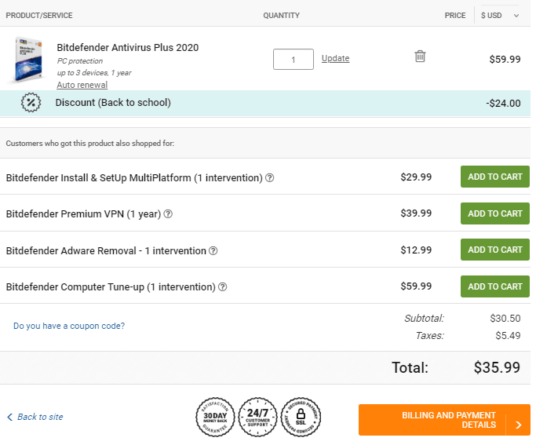Open the Auto renewal link
This screenshot has width=536, height=445.
82,85
